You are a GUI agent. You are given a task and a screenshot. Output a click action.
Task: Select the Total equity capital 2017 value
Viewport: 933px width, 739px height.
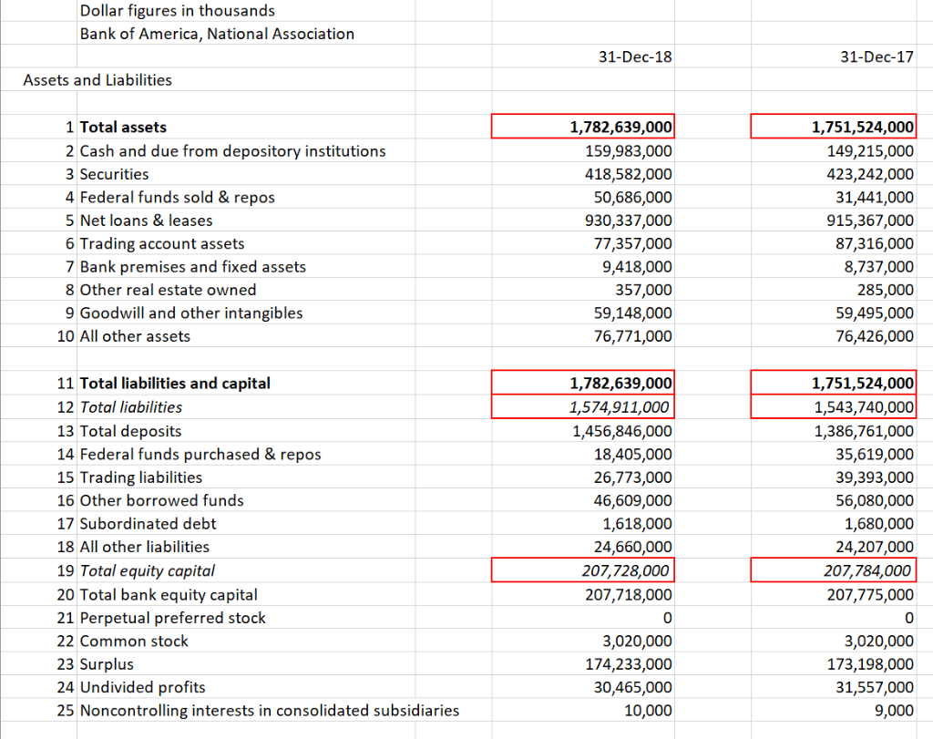click(833, 570)
